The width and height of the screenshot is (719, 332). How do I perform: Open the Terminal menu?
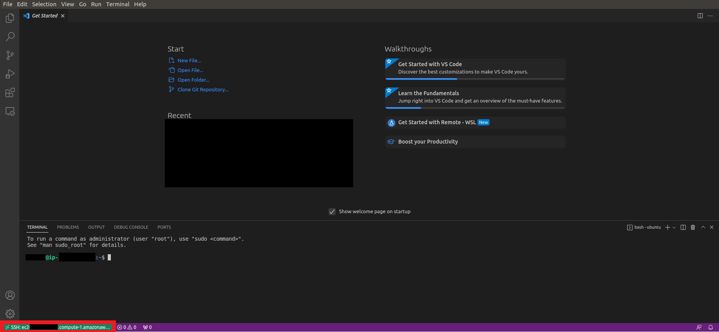click(118, 4)
